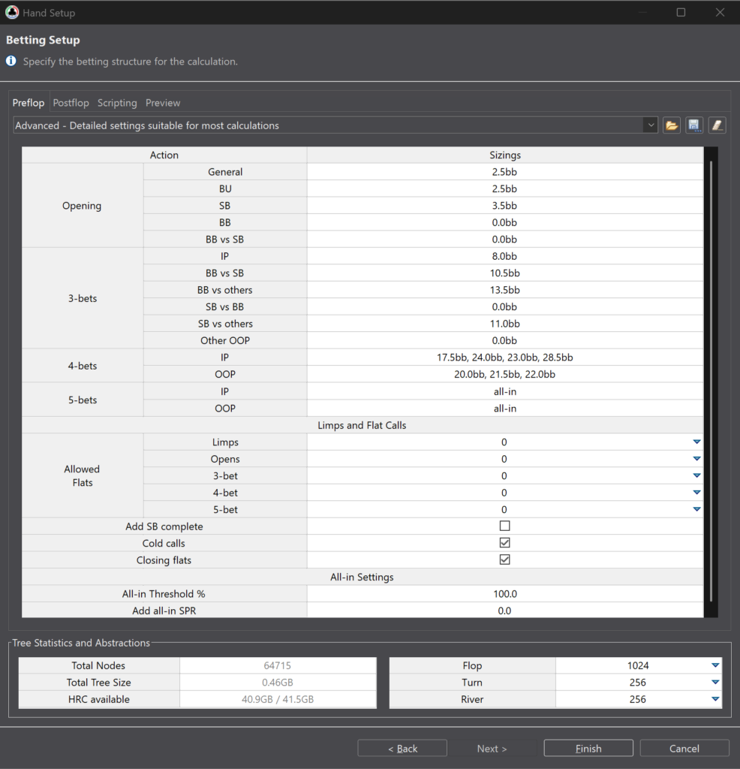Open the Turn abstraction dropdown
The height and width of the screenshot is (769, 740).
coord(715,682)
